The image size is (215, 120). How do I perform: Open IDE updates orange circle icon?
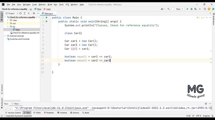tap(209, 9)
